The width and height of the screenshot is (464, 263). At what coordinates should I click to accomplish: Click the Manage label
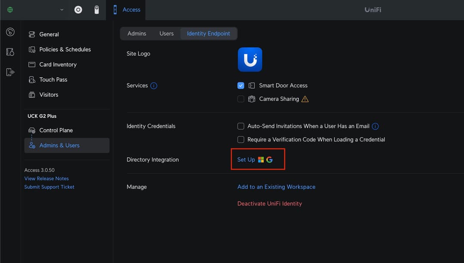point(137,187)
